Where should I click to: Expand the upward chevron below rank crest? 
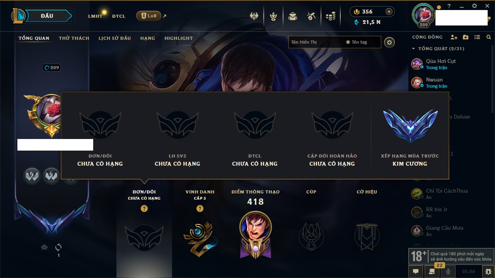pyautogui.click(x=44, y=247)
